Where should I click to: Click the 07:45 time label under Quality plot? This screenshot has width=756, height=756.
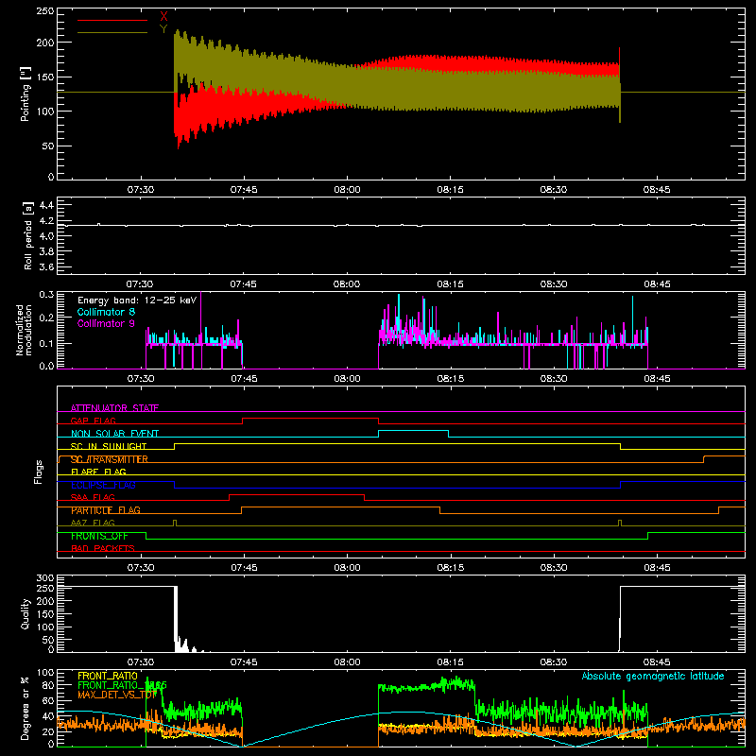tap(244, 662)
